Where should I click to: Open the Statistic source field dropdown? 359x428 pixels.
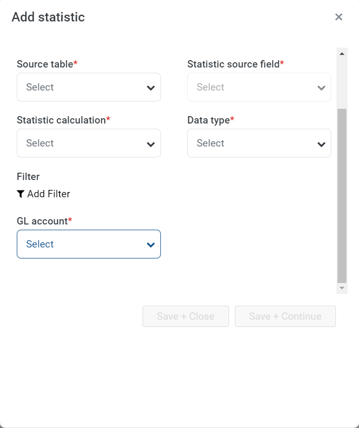point(259,87)
